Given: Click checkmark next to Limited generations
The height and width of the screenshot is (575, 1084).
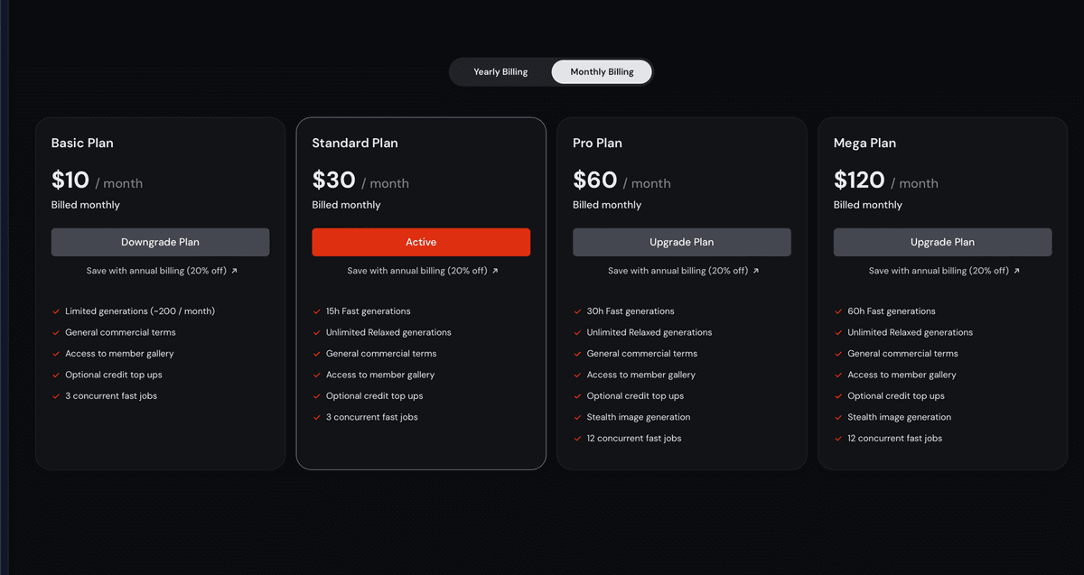Looking at the screenshot, I should click(x=56, y=311).
